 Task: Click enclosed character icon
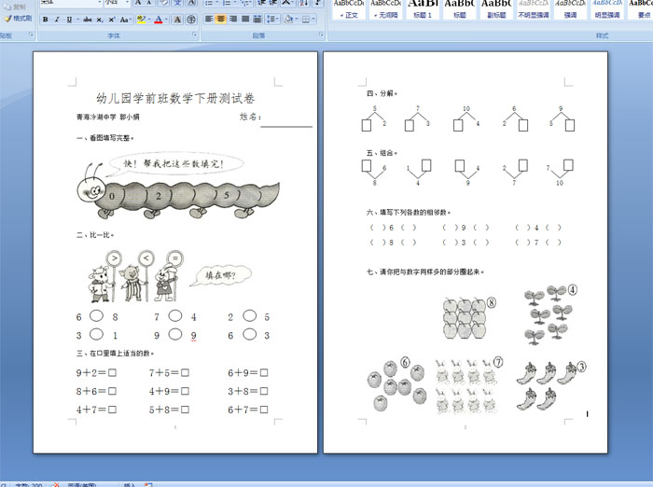pos(190,20)
